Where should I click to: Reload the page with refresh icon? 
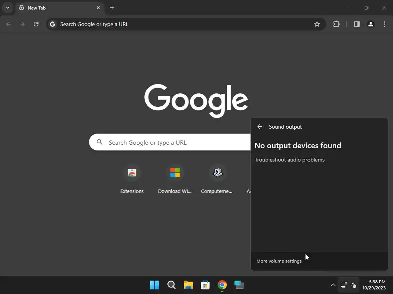pyautogui.click(x=36, y=24)
